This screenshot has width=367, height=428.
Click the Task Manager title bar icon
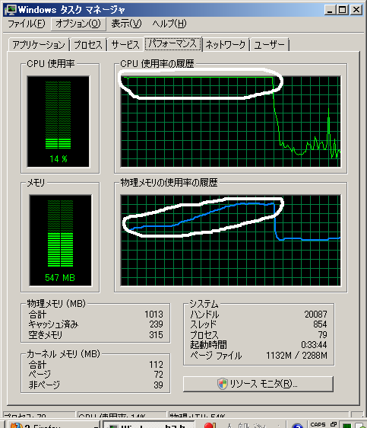coord(11,10)
